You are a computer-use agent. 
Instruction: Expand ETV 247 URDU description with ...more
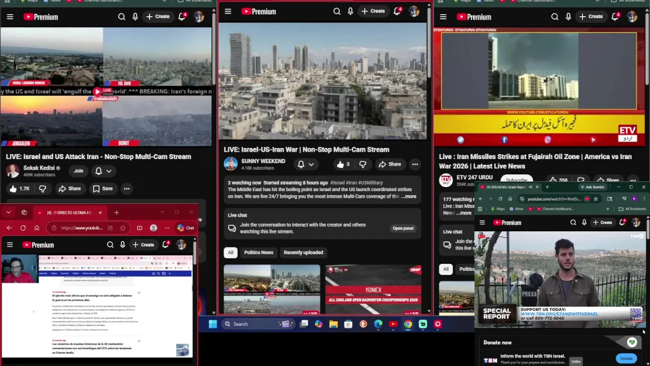tap(464, 213)
